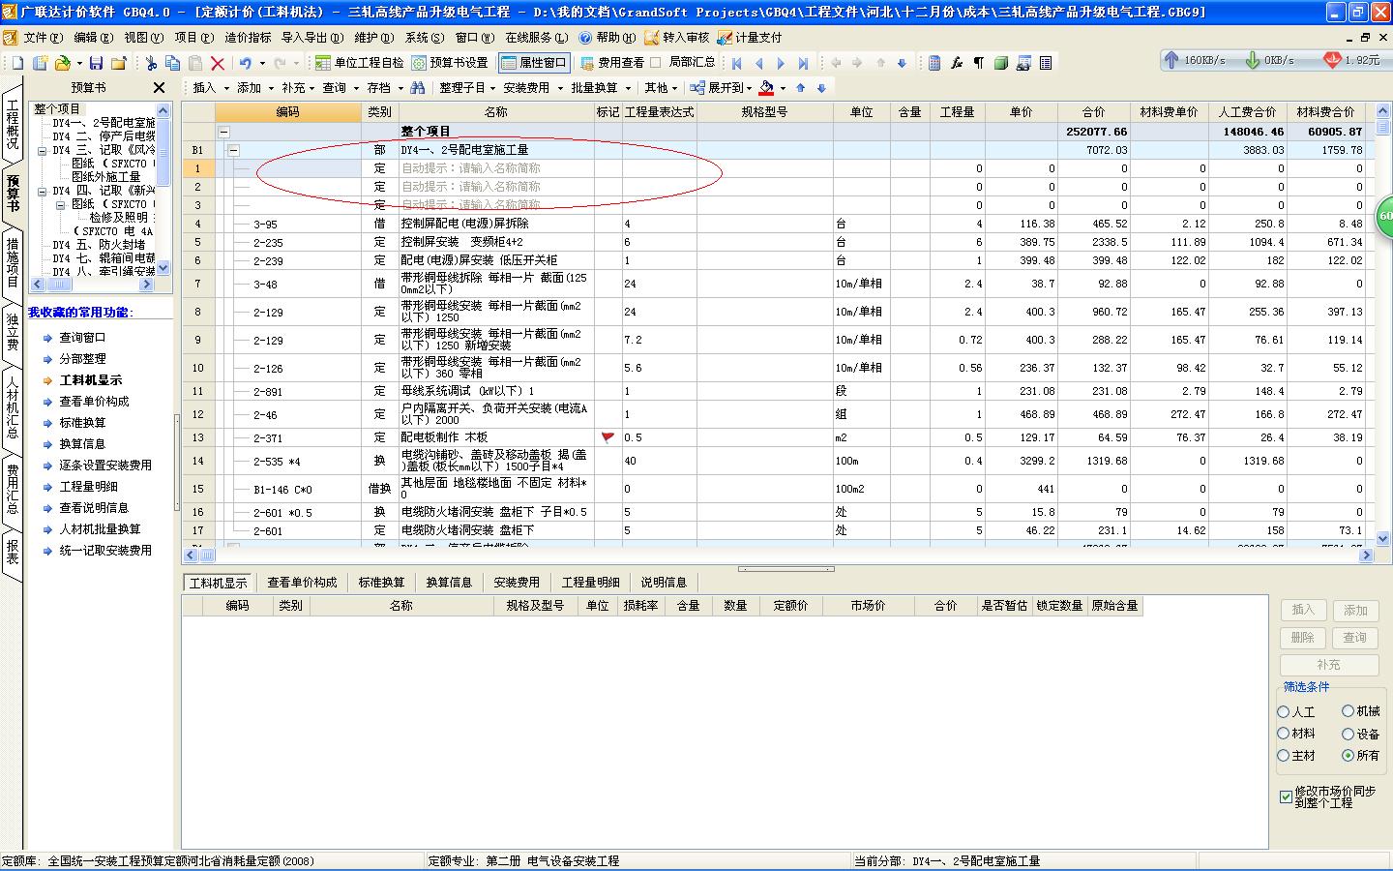Click the red X delete icon
Viewport: 1393px width, 871px height.
tap(218, 63)
